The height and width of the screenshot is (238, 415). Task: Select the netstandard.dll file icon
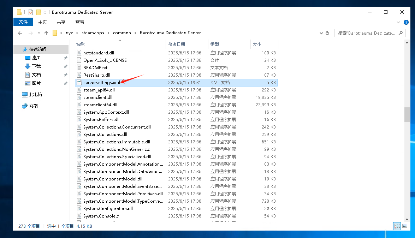click(x=79, y=53)
